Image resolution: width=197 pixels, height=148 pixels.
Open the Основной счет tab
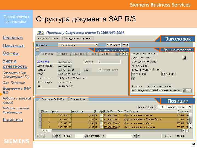79,99
